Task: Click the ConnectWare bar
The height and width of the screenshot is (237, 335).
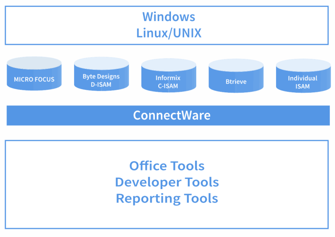Action: (168, 115)
